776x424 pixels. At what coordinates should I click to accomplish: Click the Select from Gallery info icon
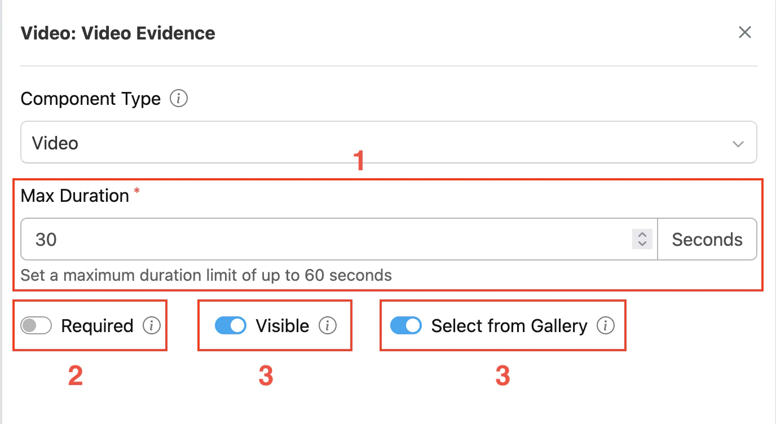(606, 326)
